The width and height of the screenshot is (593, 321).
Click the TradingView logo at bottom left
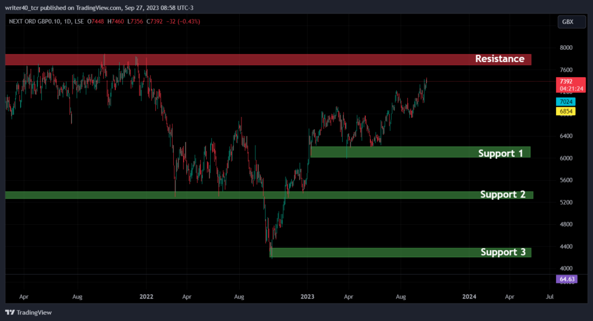[x=28, y=312]
